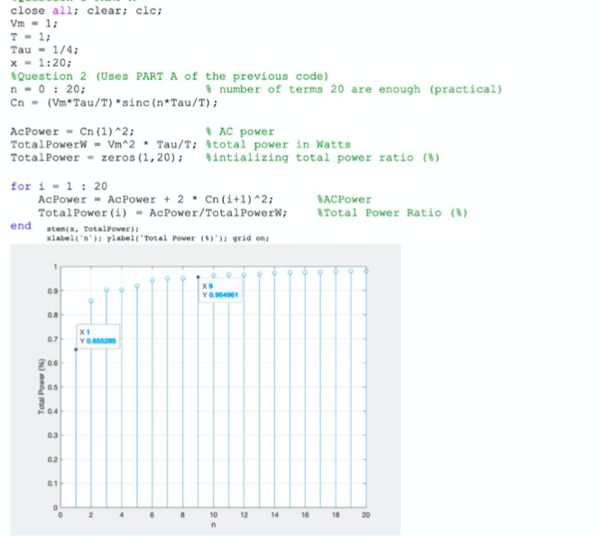The image size is (599, 536).
Task: Click the 'AcPower = Cn(1)^2;' statement
Action: [72, 132]
